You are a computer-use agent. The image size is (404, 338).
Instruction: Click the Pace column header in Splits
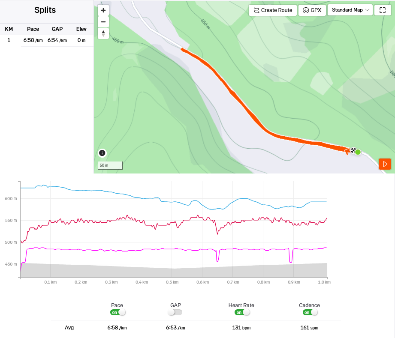tap(33, 29)
